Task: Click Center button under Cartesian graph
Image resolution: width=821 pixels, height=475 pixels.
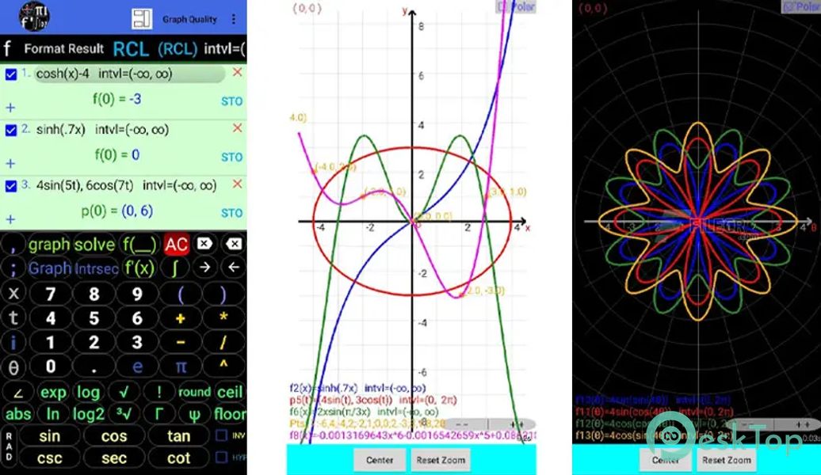Action: (x=380, y=460)
